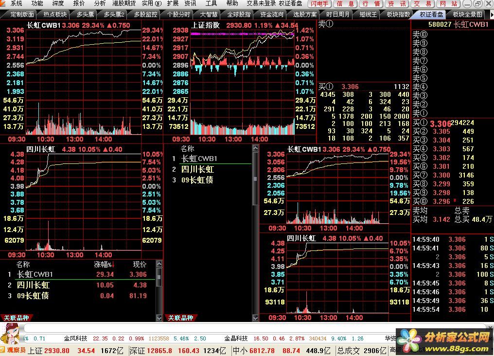The width and height of the screenshot is (494, 356).
Task: Click scroll-down arrow of middle 名称 list
Action: point(255,318)
